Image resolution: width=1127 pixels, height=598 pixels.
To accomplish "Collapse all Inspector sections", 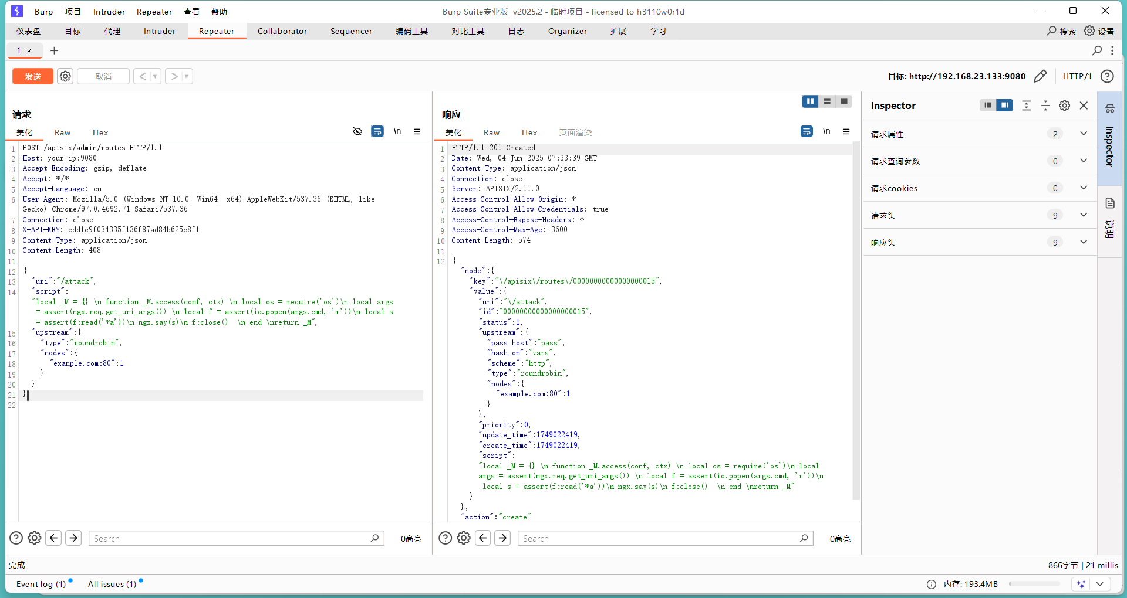I will [1045, 105].
